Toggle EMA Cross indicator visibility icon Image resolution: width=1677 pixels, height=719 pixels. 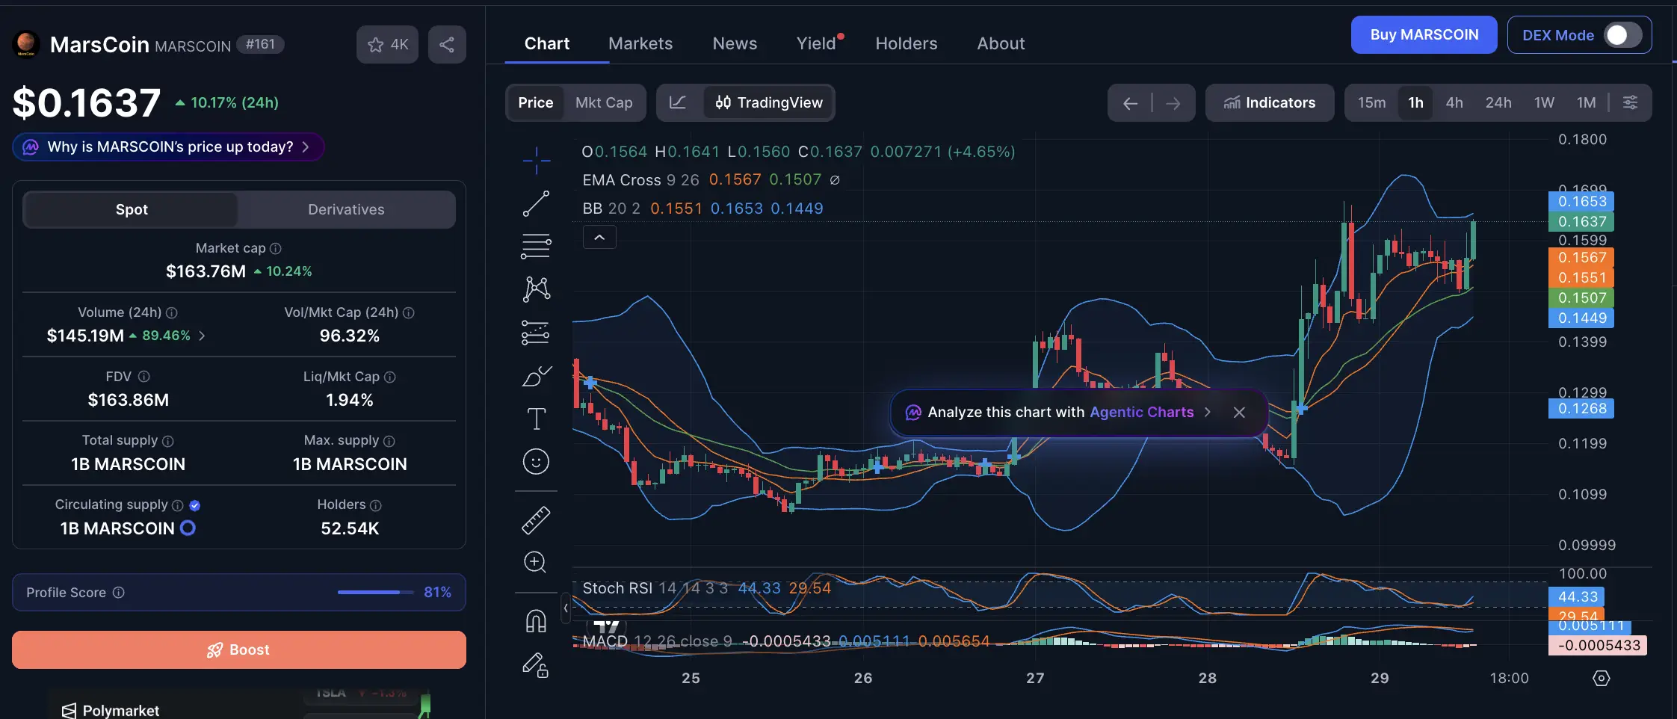pos(835,180)
